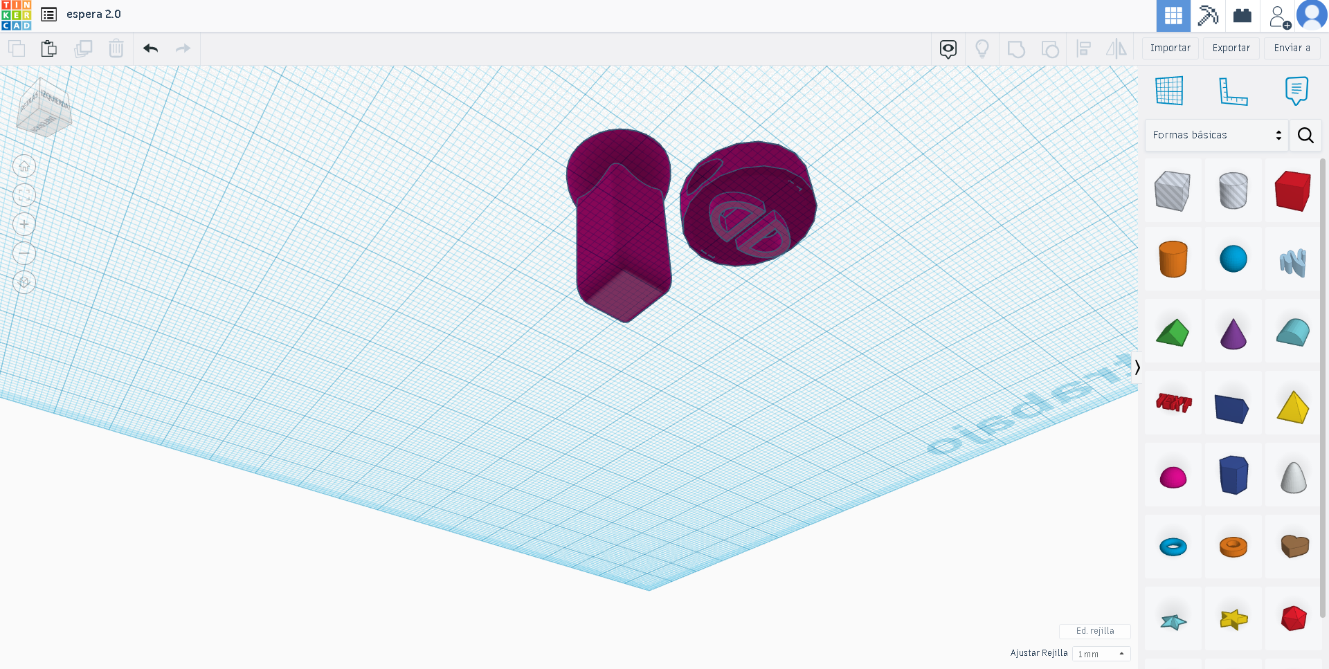Pick the blue torus shape
This screenshot has height=669, width=1329.
pos(1173,547)
